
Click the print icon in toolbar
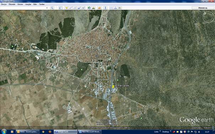115,8
